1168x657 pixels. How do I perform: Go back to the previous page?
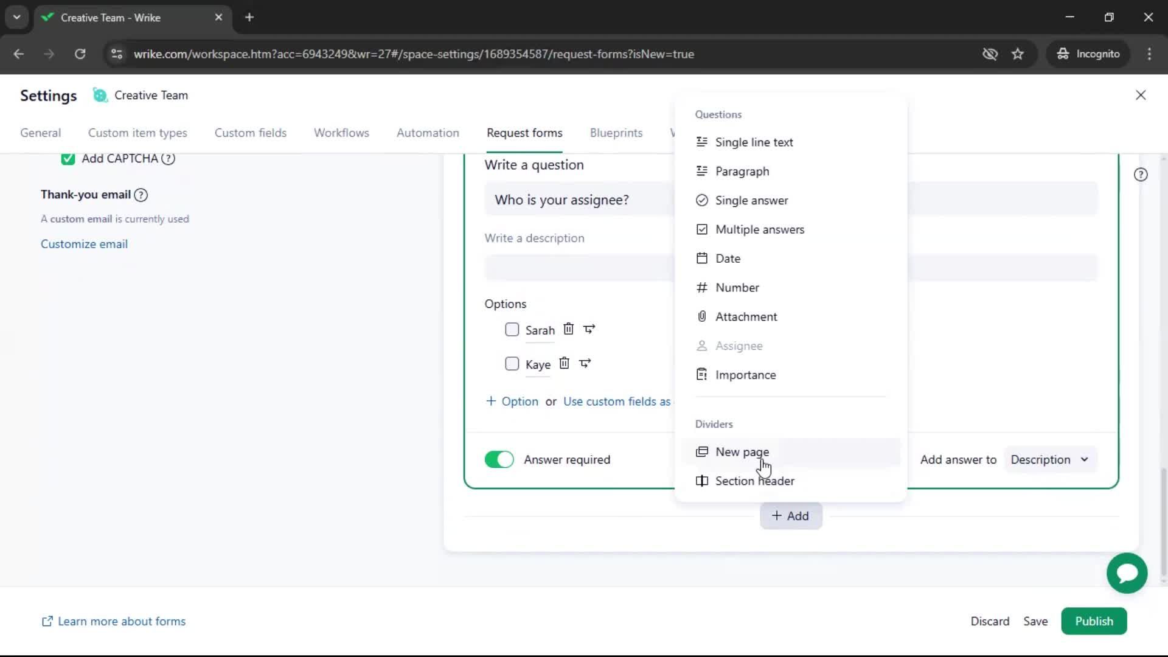pyautogui.click(x=19, y=54)
